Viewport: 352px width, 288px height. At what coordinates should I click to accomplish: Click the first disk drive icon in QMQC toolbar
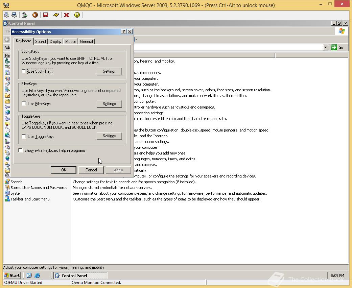click(x=6, y=15)
